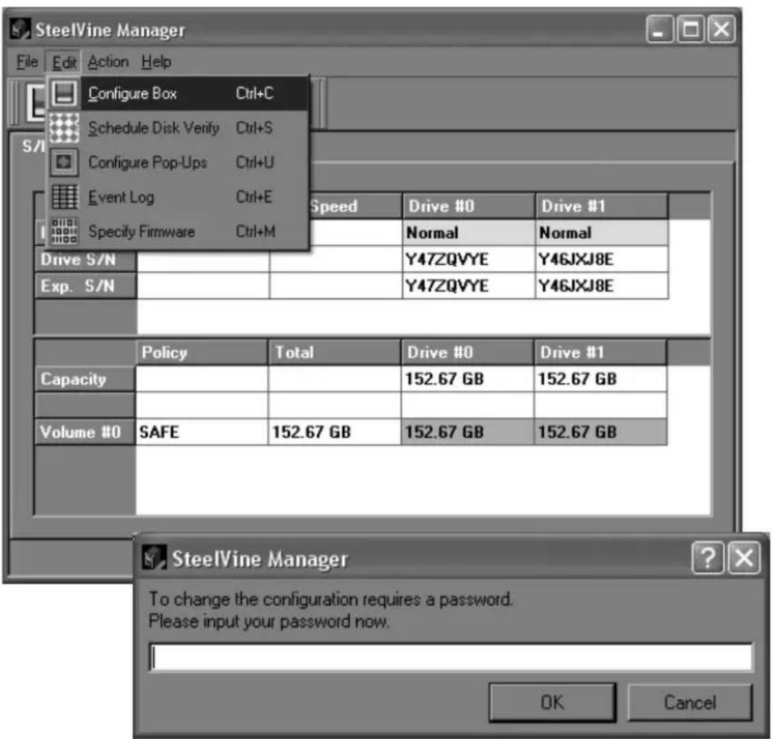Select the SAFE policy cell
This screenshot has height=739, width=773.
(201, 432)
